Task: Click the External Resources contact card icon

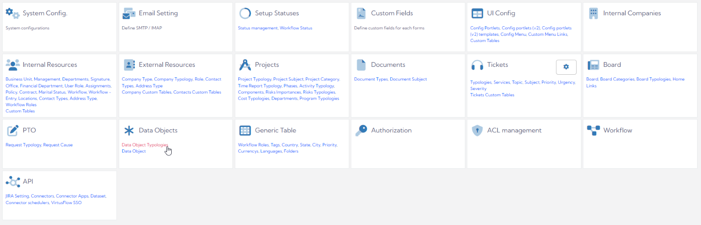Action: [x=129, y=65]
